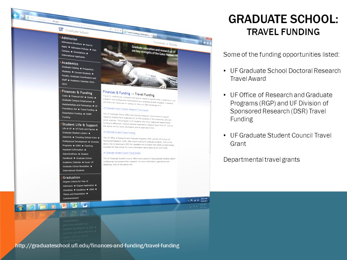The height and width of the screenshot is (260, 347).
Task: Open Excel from the taskbar
Action: (x=74, y=205)
